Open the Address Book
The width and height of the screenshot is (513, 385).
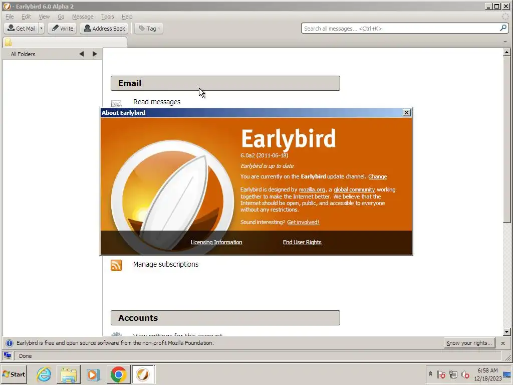pos(104,29)
